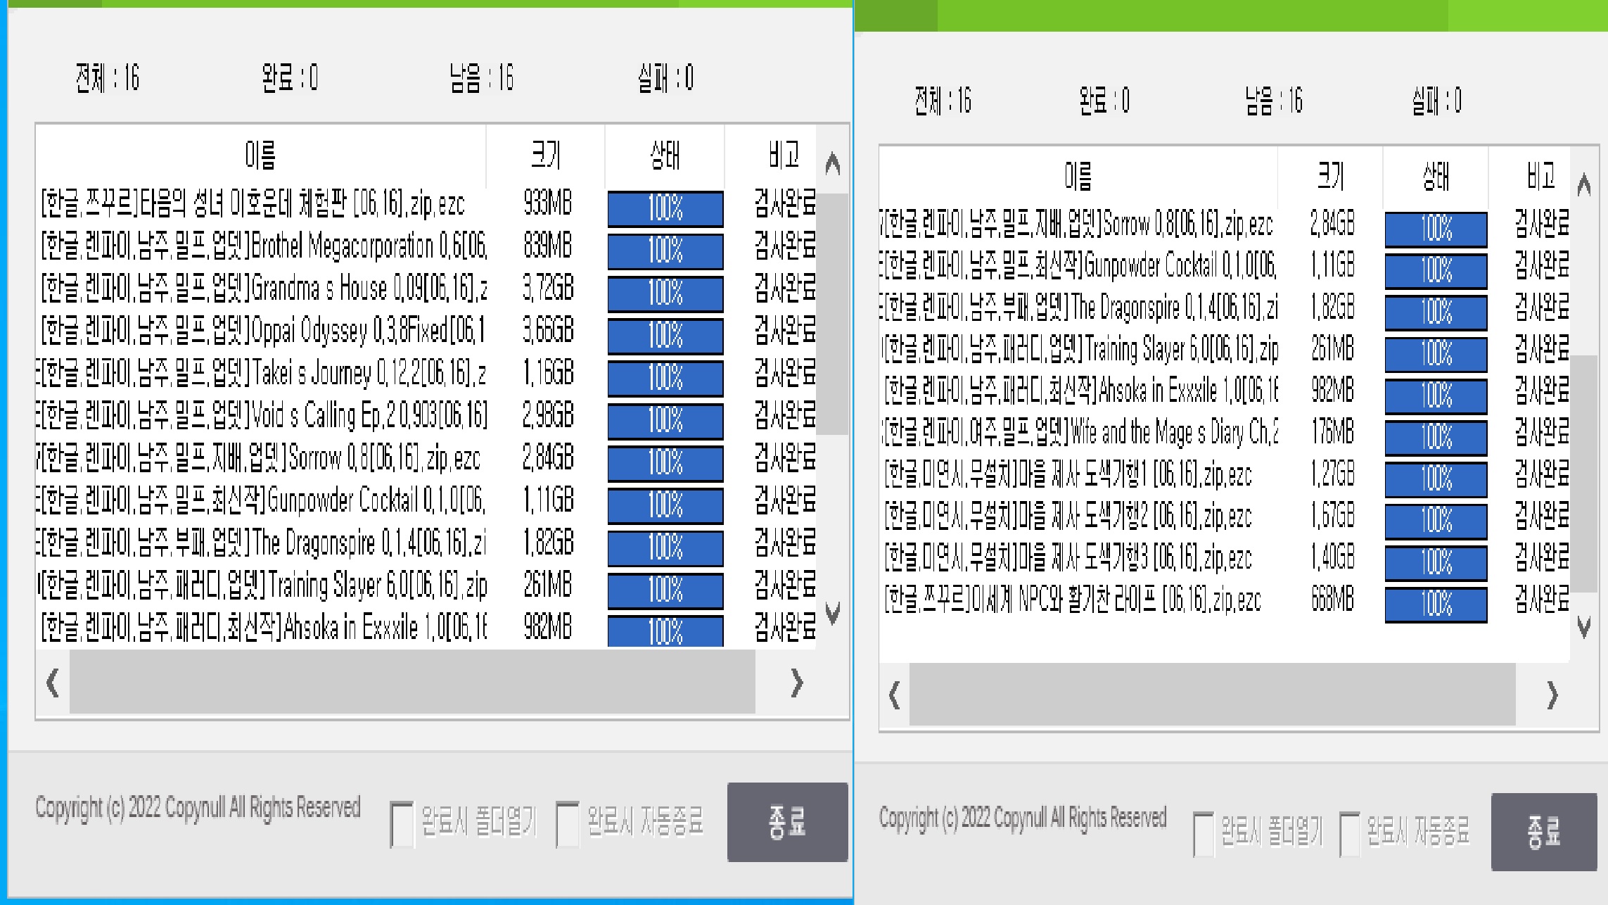1608x905 pixels.
Task: Click scroll up arrow in right list
Action: pyautogui.click(x=1584, y=184)
